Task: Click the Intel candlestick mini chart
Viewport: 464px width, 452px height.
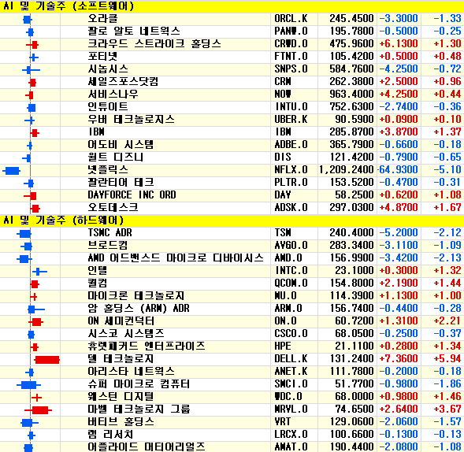Action: tap(39, 271)
